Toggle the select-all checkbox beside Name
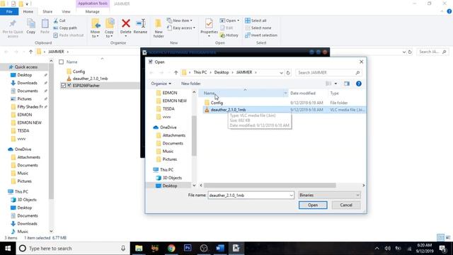This screenshot has width=453, height=255. tap(62, 62)
